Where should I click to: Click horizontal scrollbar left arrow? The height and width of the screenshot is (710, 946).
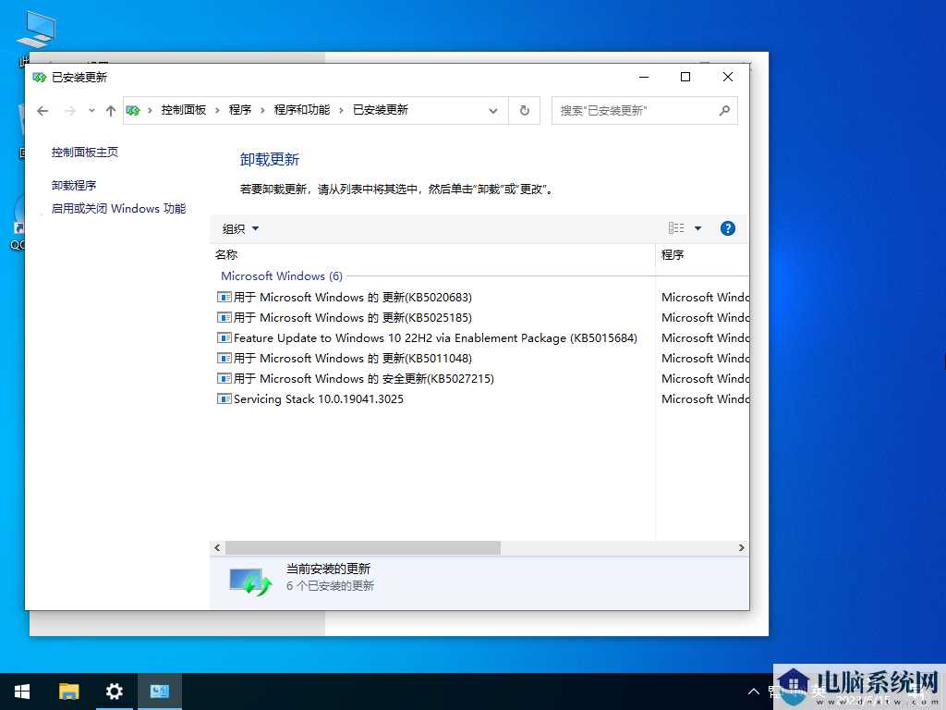click(x=217, y=547)
